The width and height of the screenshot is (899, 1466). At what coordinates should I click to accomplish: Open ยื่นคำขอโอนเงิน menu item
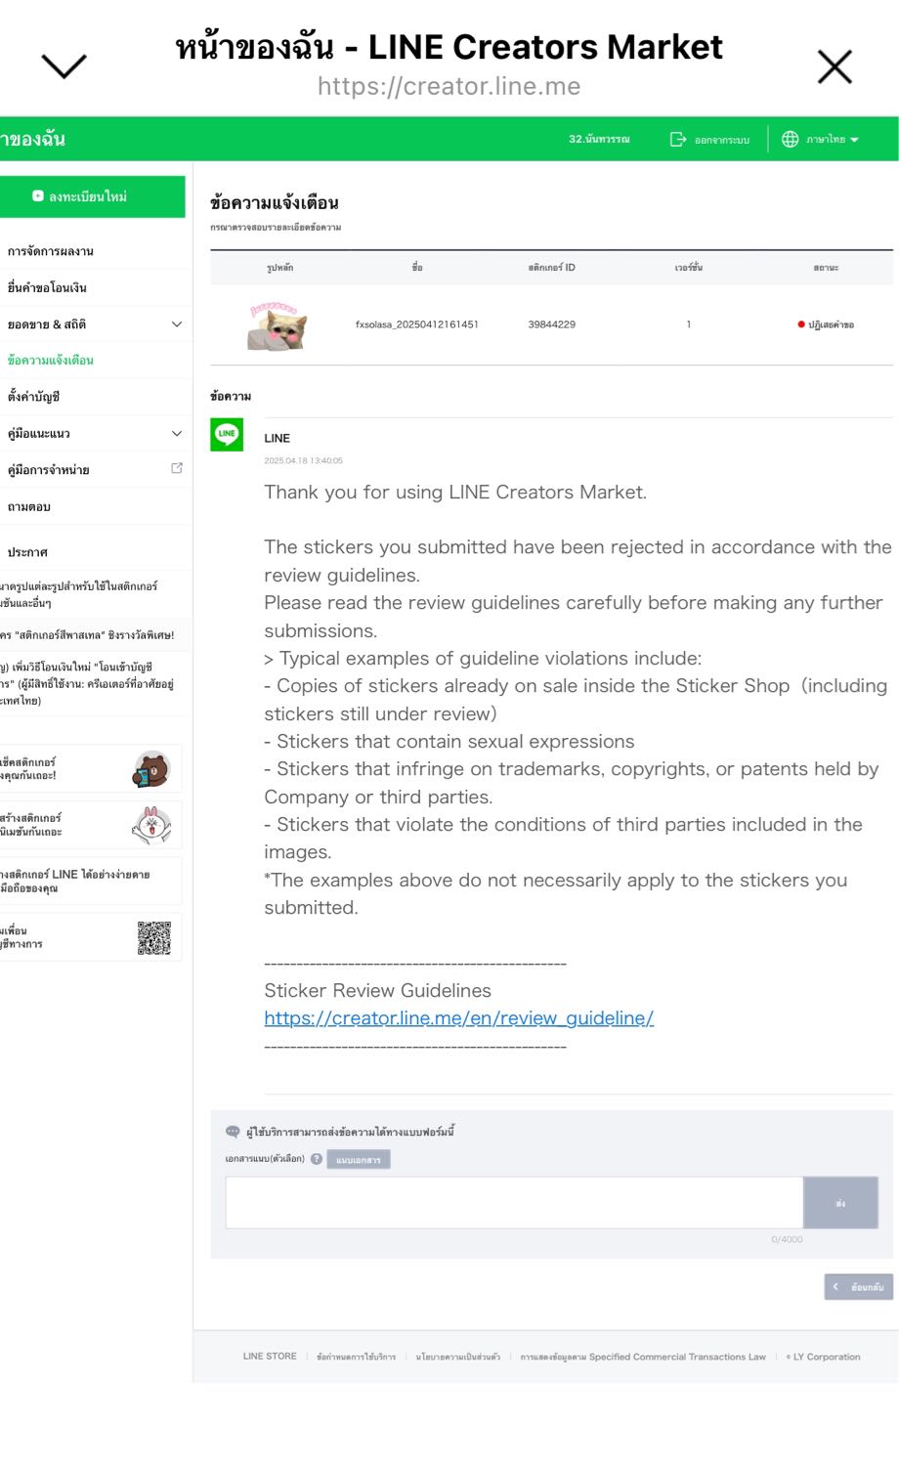click(47, 287)
